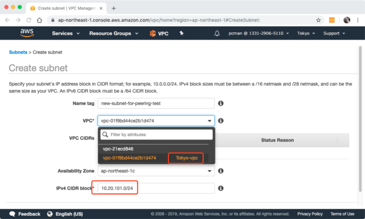Switch to the Create subnet browser tab

coord(66,9)
